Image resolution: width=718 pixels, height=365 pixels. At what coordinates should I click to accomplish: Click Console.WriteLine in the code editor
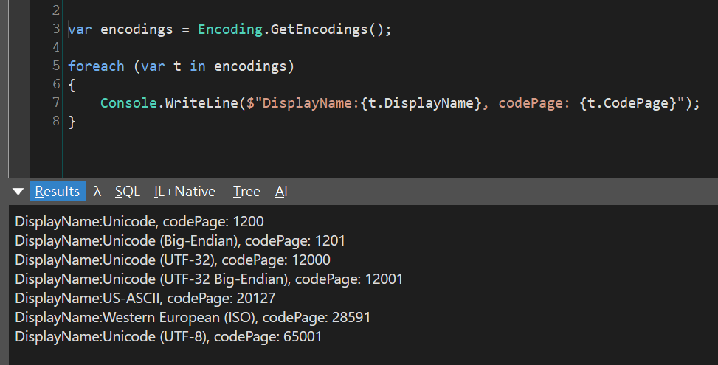170,103
